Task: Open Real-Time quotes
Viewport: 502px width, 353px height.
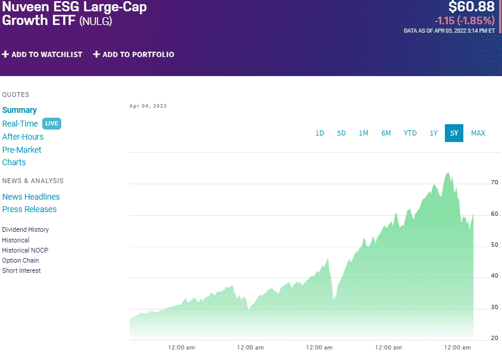Action: pyautogui.click(x=20, y=124)
